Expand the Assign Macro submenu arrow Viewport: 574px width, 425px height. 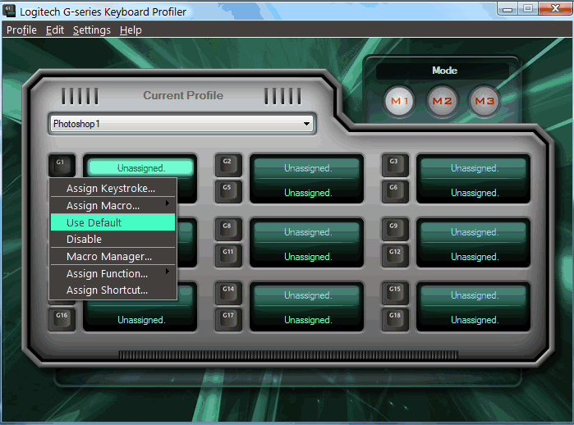point(168,203)
